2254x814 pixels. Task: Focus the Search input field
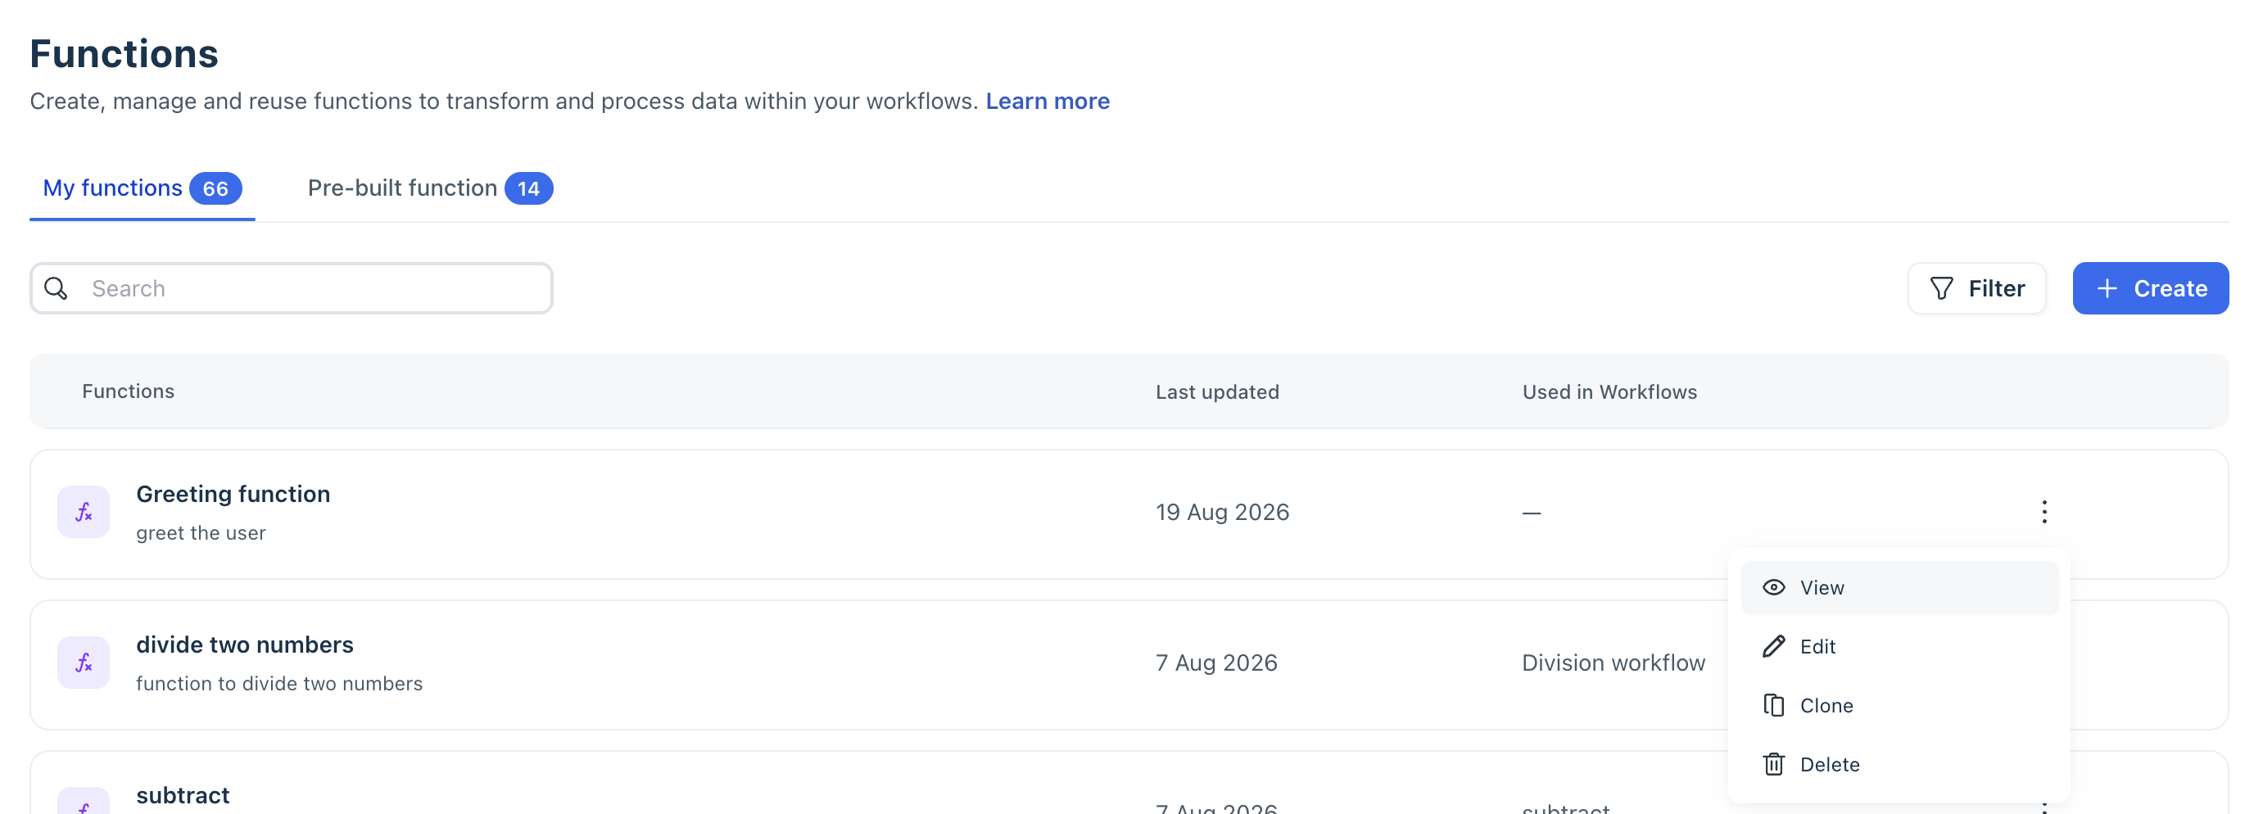292,288
